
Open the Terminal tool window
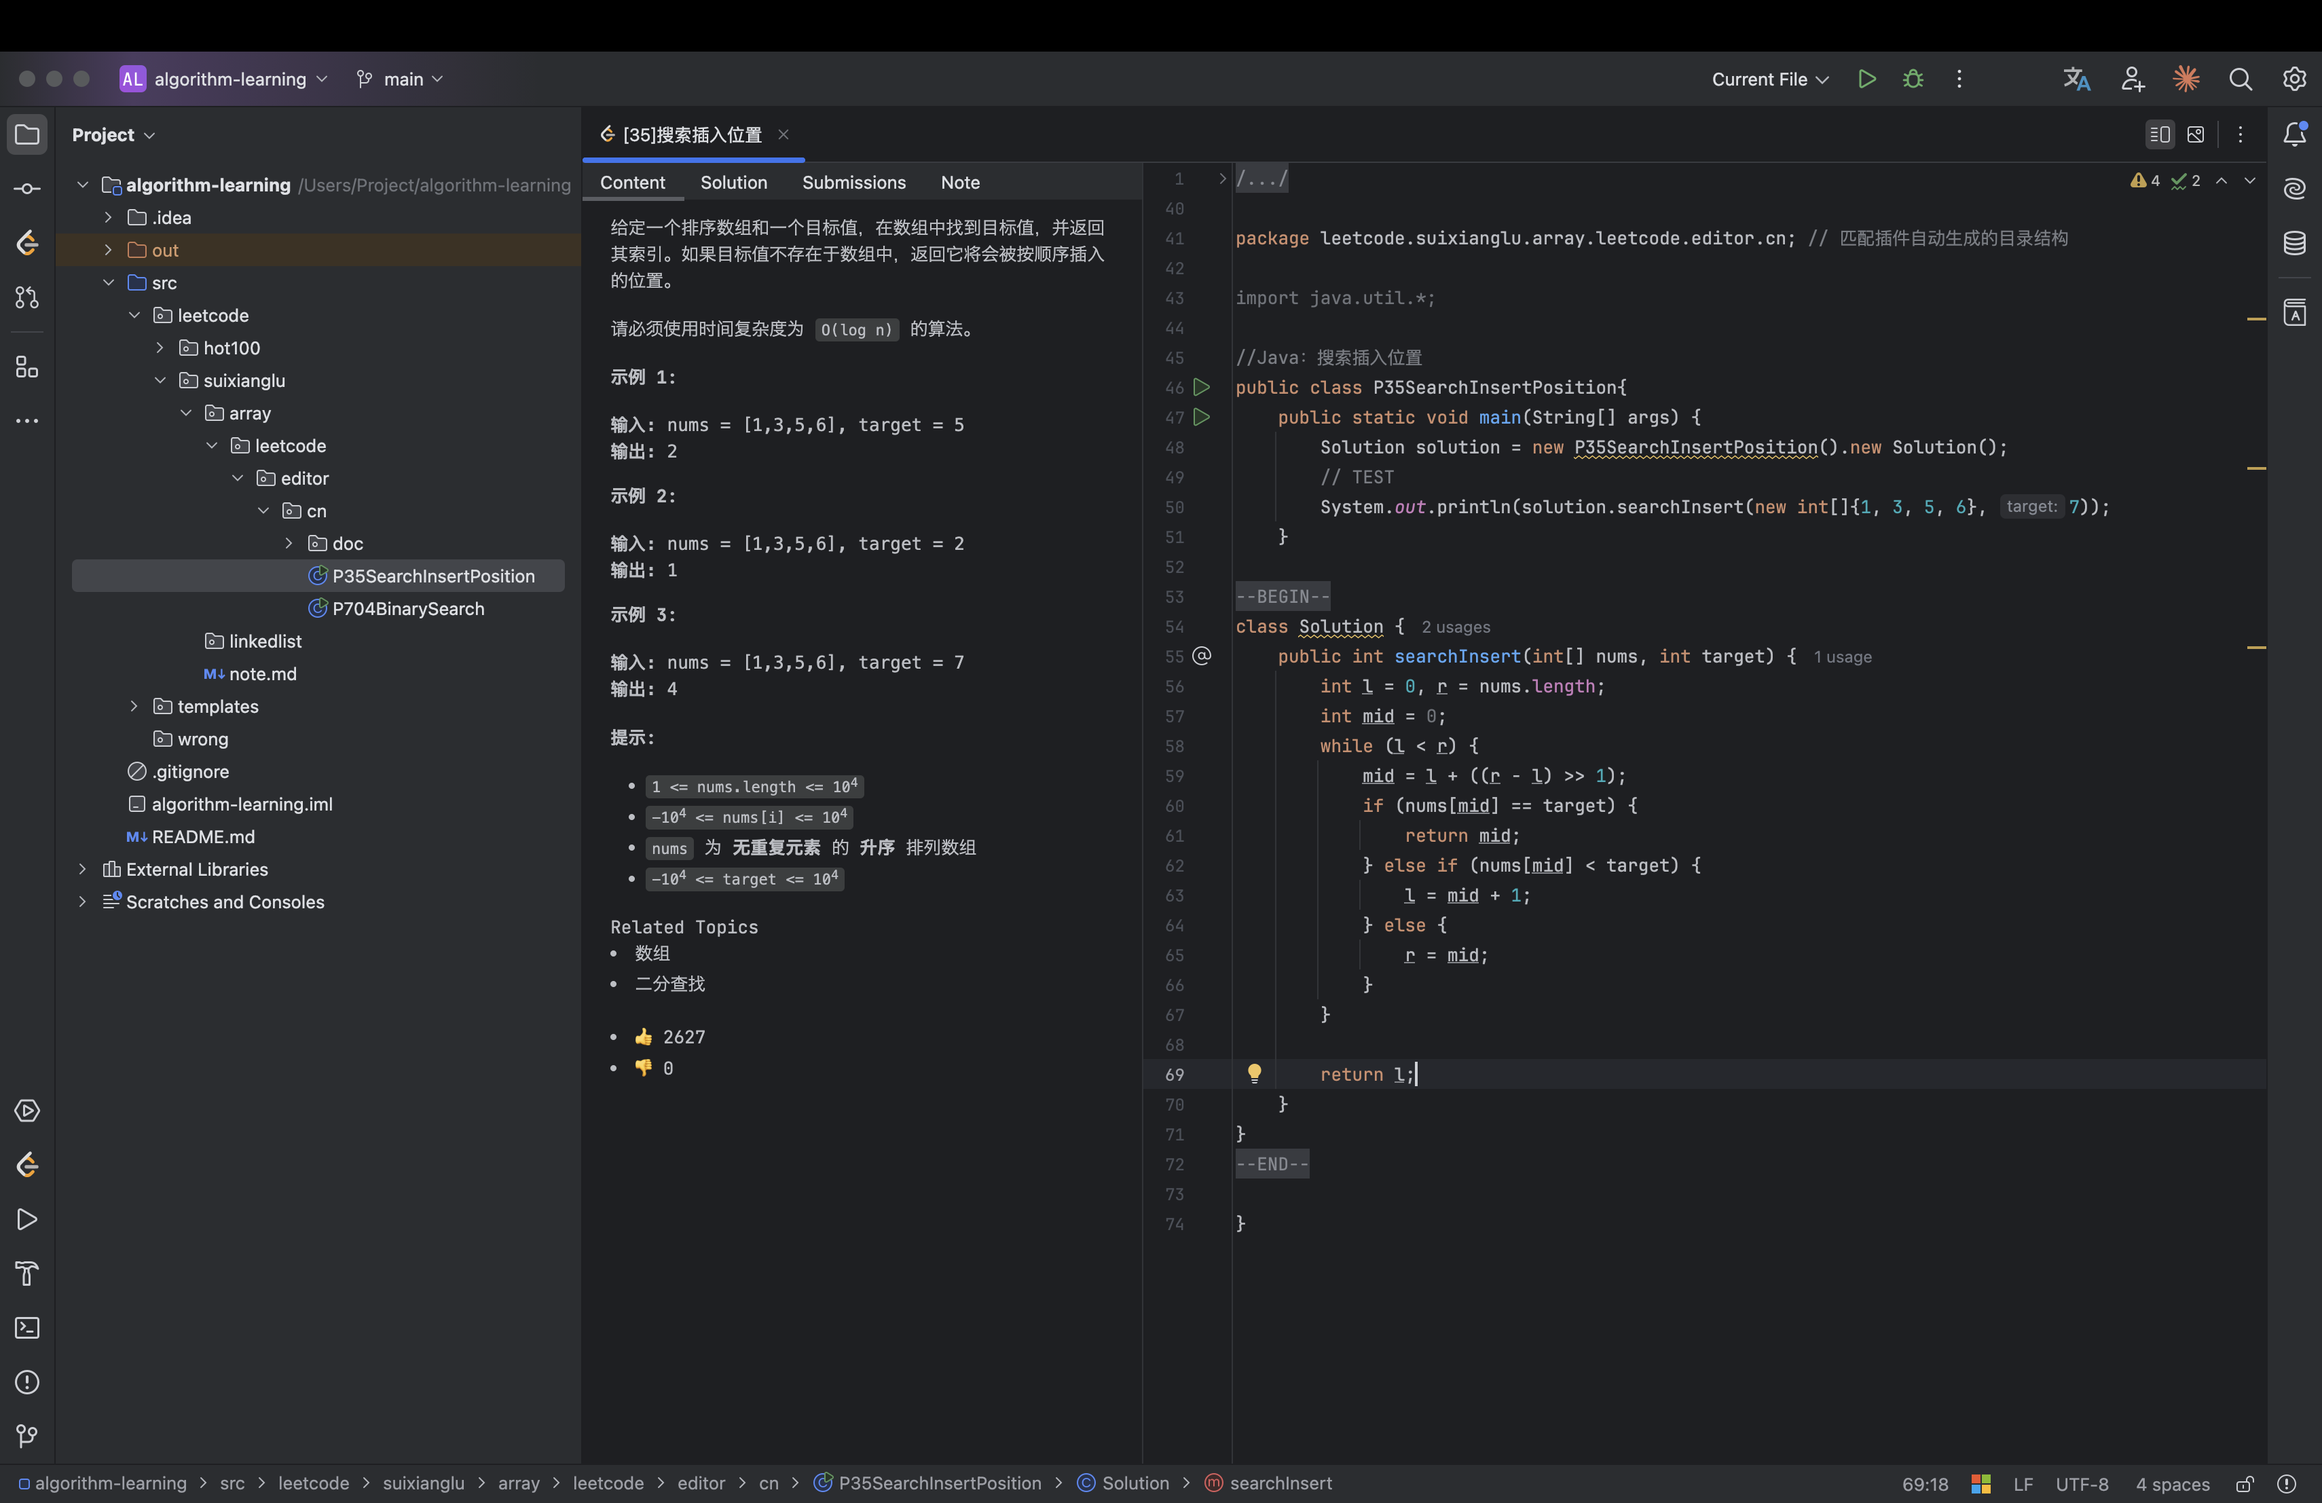point(27,1327)
